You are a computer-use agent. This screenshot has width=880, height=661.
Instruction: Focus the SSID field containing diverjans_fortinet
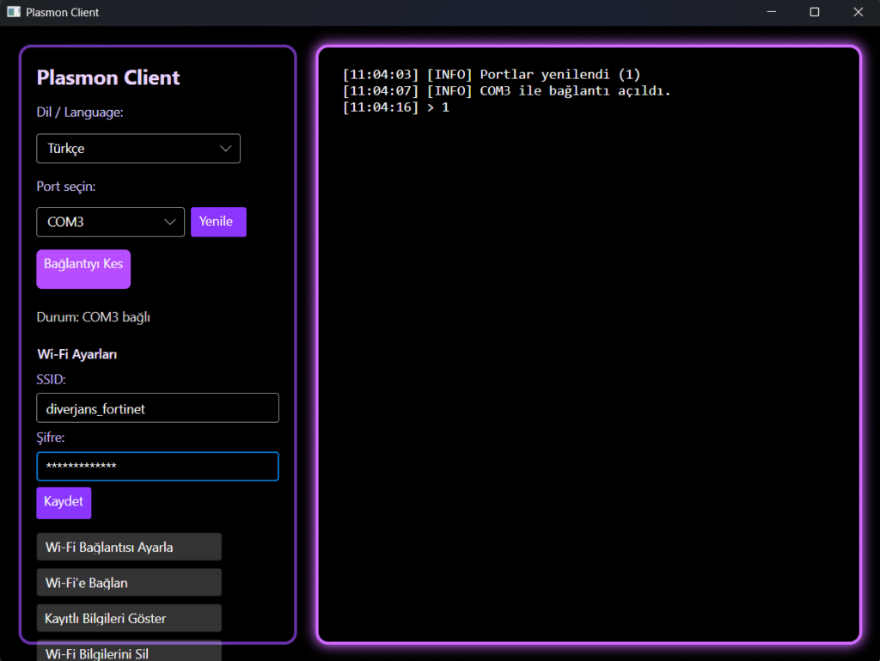(157, 408)
